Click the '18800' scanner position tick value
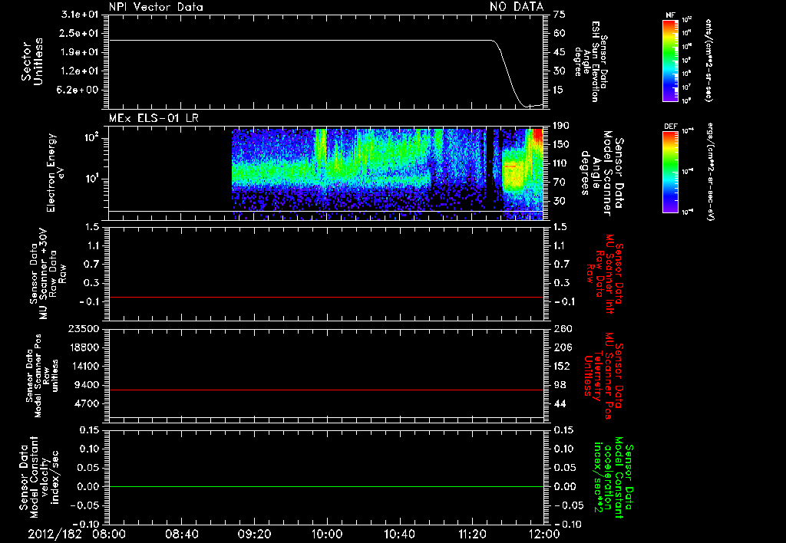The image size is (786, 543). pos(84,347)
